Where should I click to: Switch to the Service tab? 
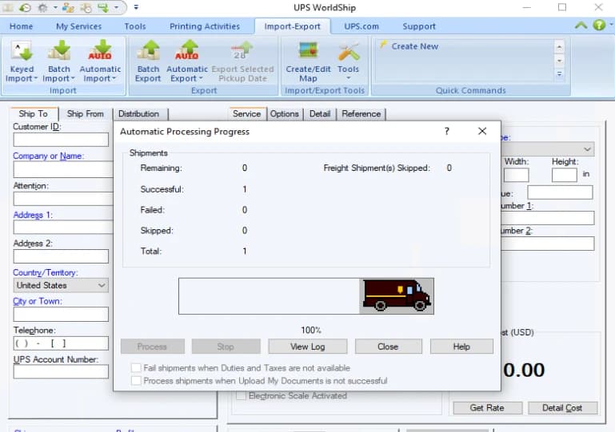point(246,113)
